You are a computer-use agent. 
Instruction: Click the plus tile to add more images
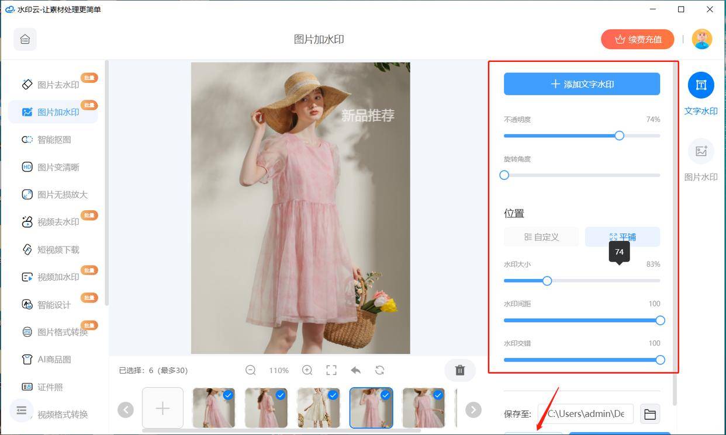tap(163, 409)
